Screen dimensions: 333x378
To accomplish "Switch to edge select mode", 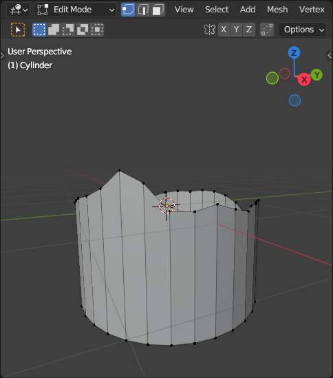I will [x=143, y=10].
